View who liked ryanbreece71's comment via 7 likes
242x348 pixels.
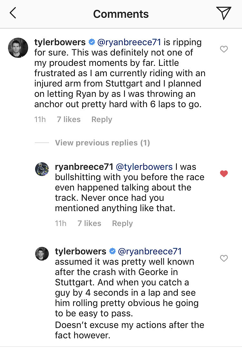(89, 223)
